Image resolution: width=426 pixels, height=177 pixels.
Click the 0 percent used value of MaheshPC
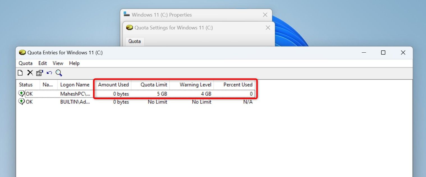tap(251, 94)
